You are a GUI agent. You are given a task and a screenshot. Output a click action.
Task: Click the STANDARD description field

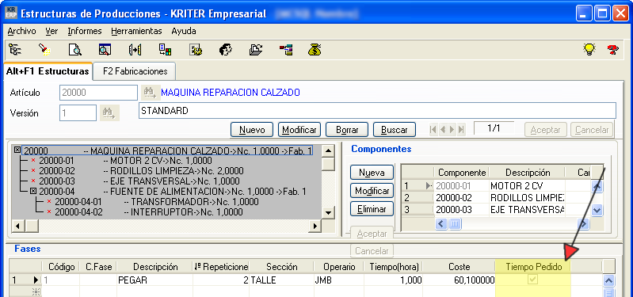point(377,111)
